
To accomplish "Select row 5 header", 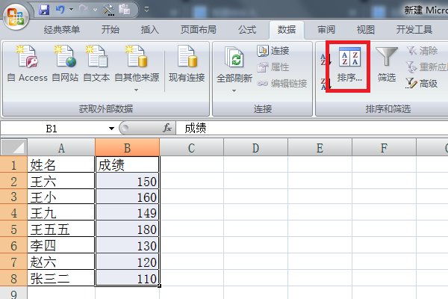I will [x=13, y=229].
